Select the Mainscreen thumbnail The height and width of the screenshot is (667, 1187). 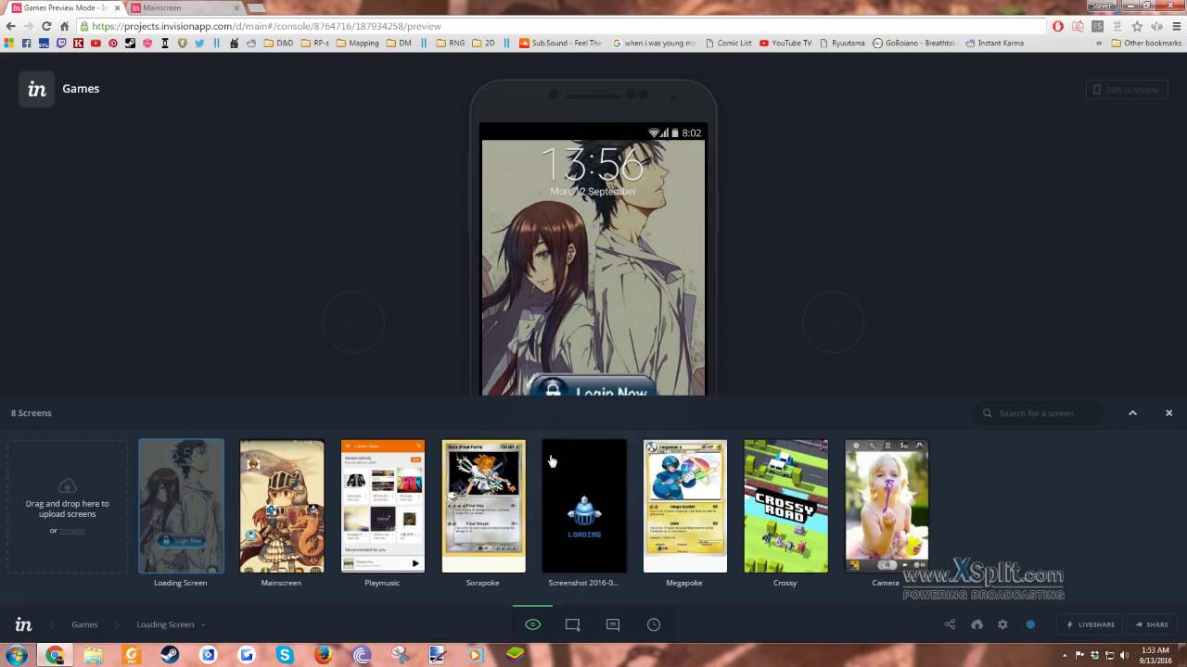tap(282, 506)
